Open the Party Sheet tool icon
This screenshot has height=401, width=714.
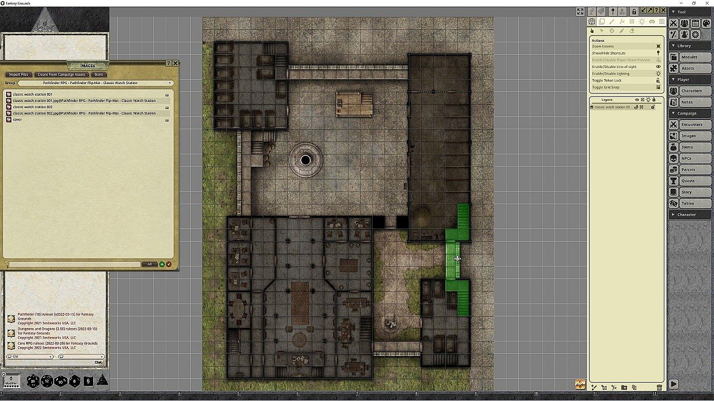684,23
